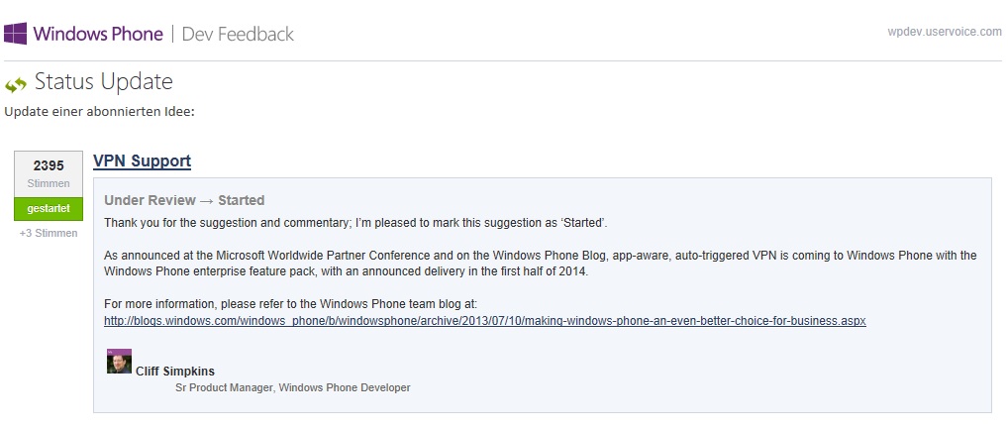Click the green Status Update arrows icon
1008x429 pixels.
click(16, 84)
